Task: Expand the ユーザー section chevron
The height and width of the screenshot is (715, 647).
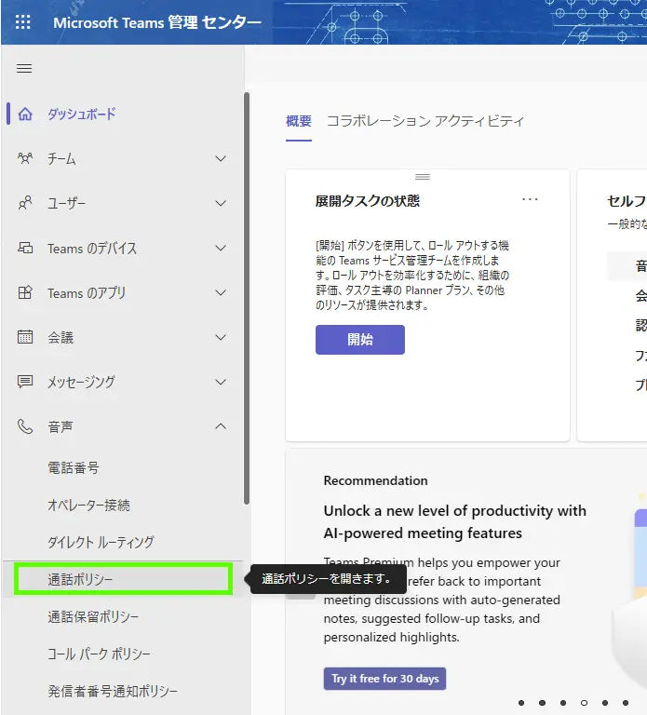Action: click(221, 203)
